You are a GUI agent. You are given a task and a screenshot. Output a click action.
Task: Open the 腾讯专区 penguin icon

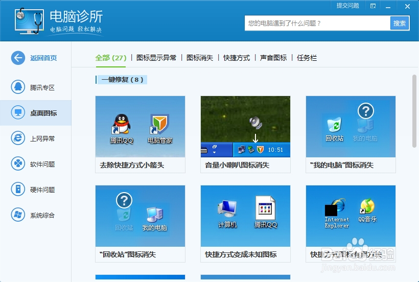18,87
